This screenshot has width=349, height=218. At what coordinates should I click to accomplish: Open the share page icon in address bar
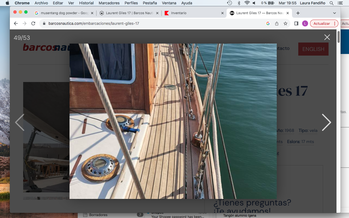point(277,23)
